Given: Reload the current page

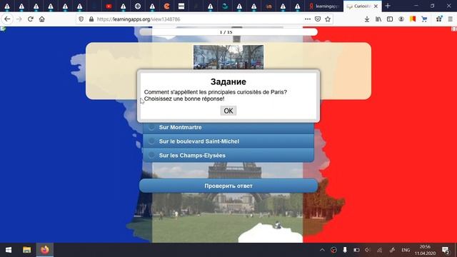Looking at the screenshot, I should [x=30, y=19].
